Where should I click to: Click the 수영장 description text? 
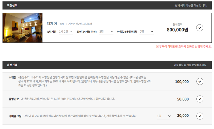(85, 81)
